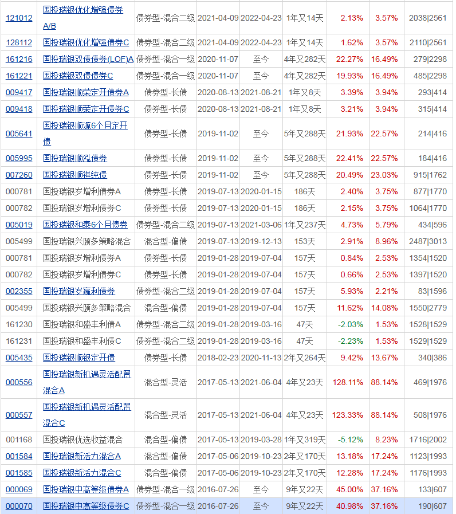Open the 国投瑞银双债债券C fund link
The width and height of the screenshot is (456, 514).
pos(78,76)
